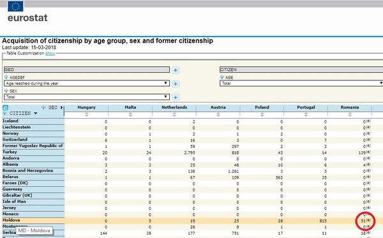
Task: Click the table corner icon above CITIZEN
Action: pyautogui.click(x=5, y=108)
